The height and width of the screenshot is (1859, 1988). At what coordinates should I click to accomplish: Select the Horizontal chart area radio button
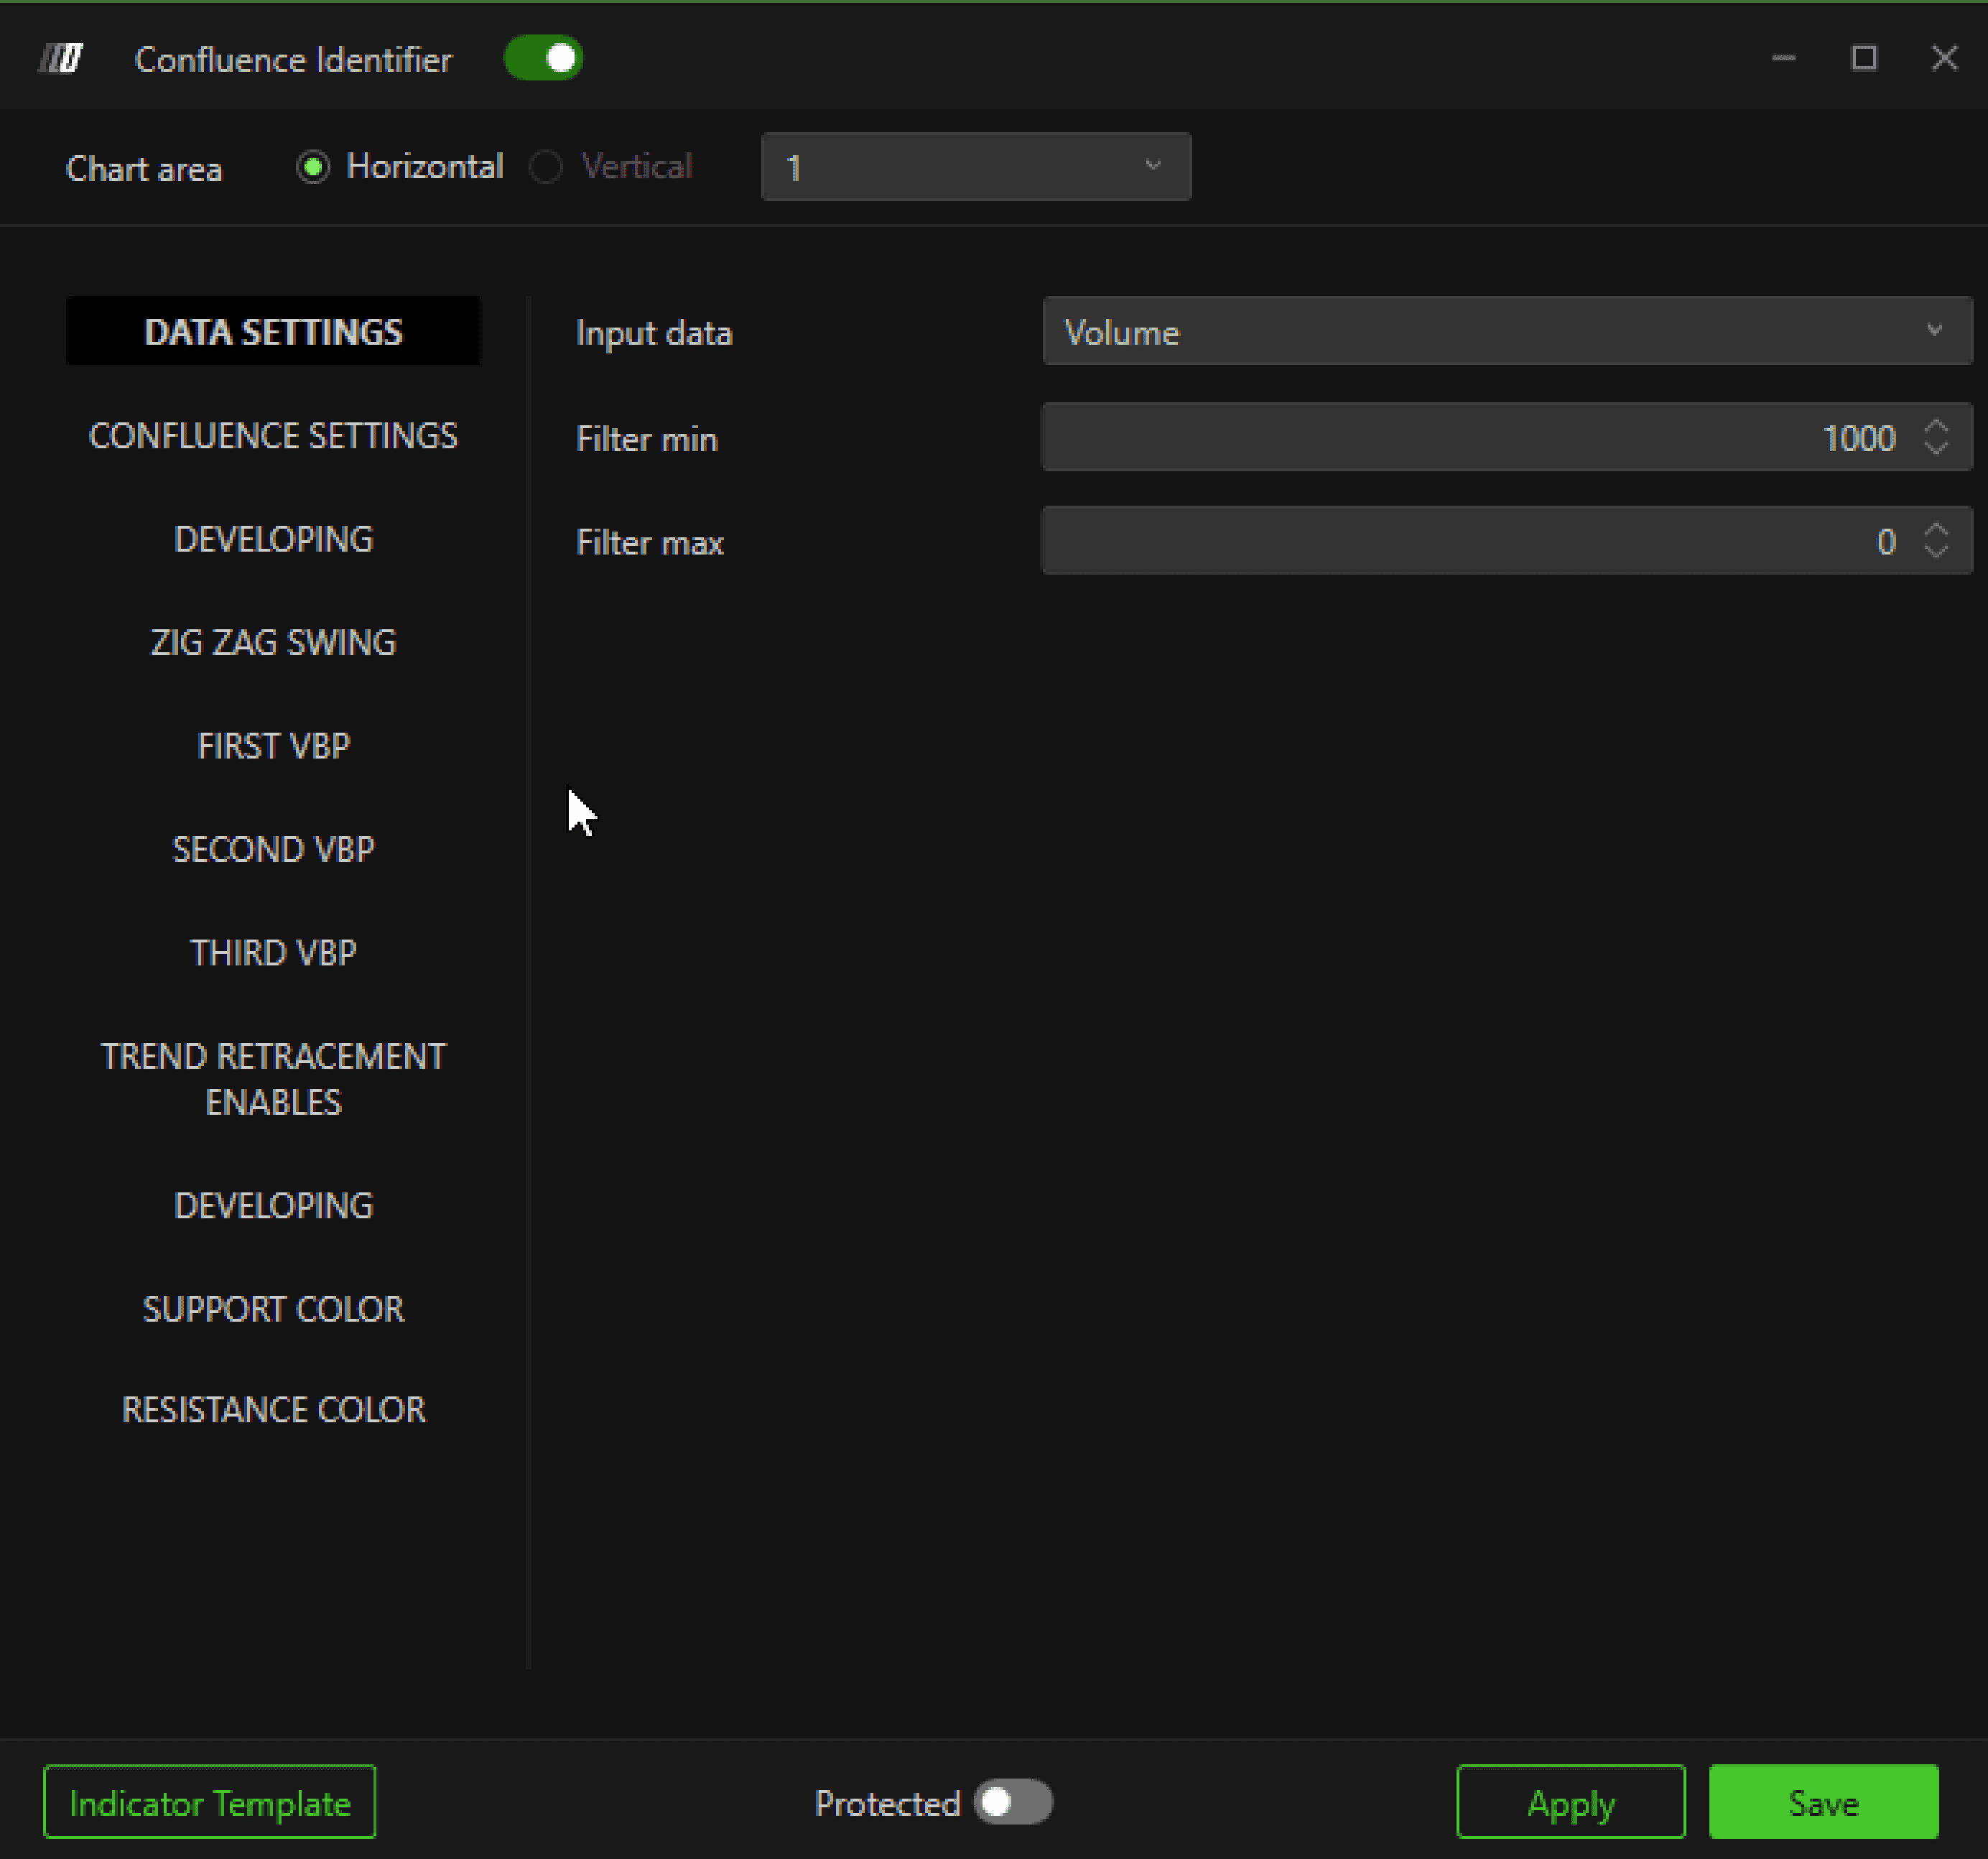click(313, 167)
